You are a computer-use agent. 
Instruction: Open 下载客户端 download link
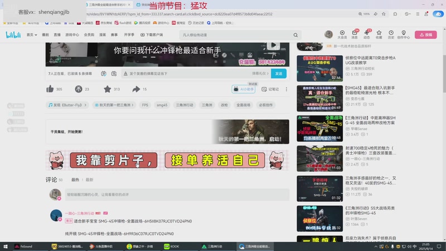click(152, 35)
